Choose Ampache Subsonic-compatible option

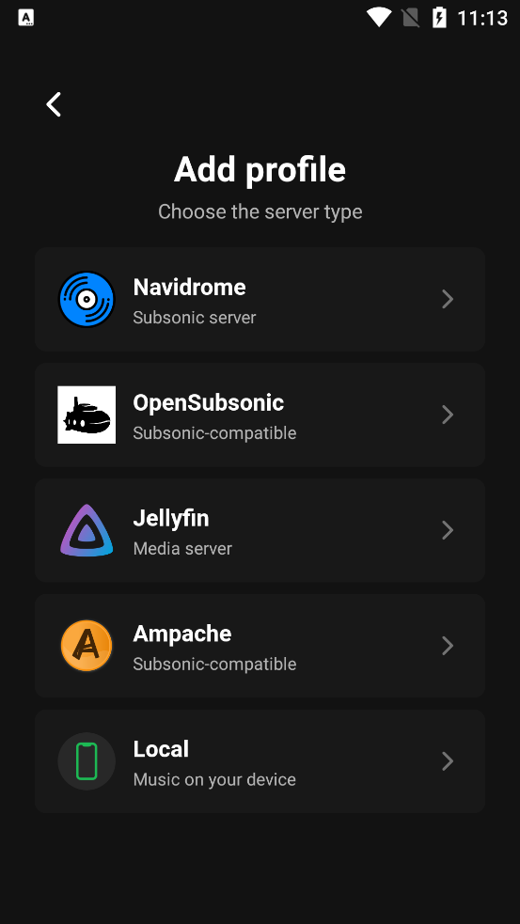tap(260, 646)
